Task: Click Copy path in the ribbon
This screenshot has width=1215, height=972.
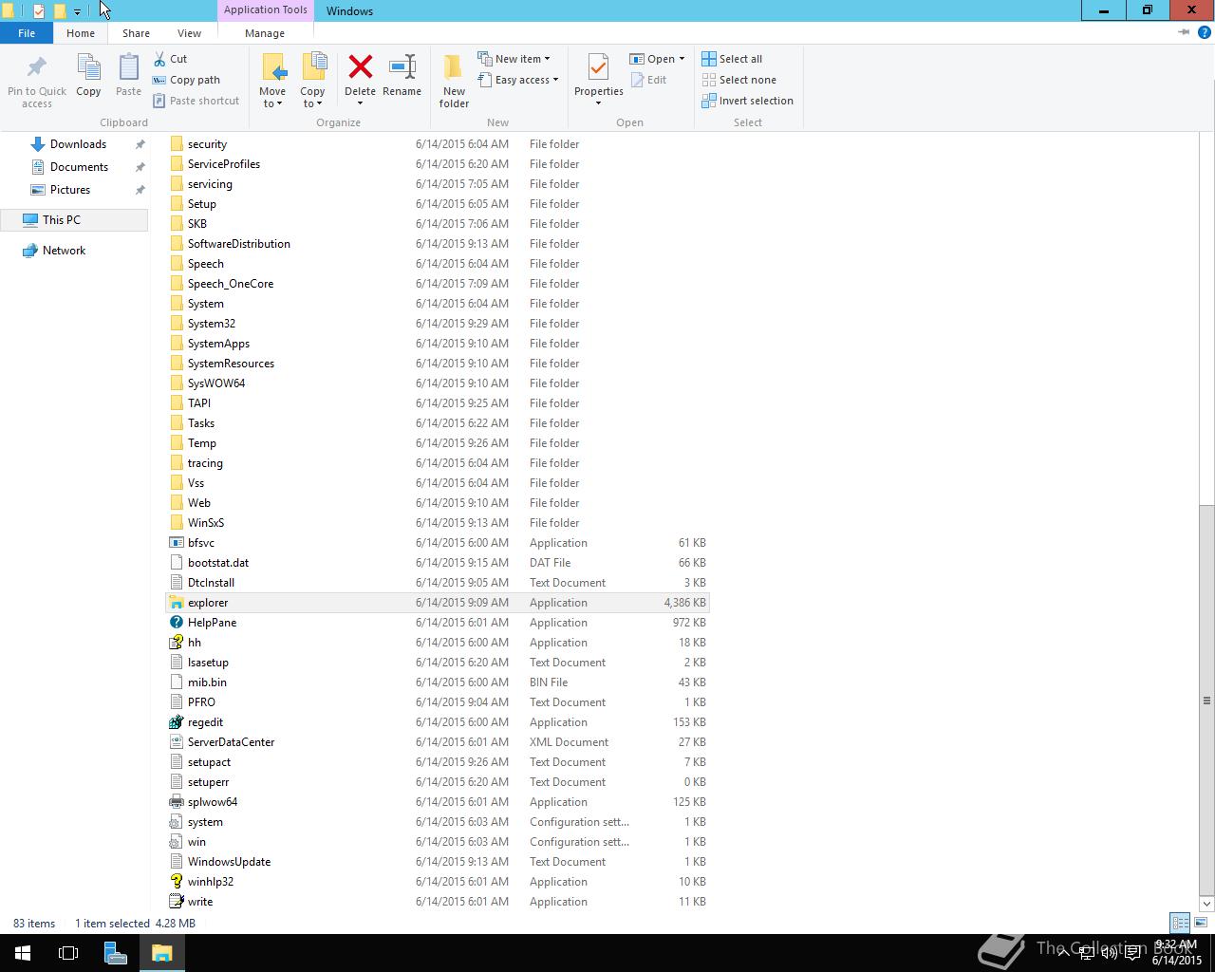Action: tap(186, 80)
